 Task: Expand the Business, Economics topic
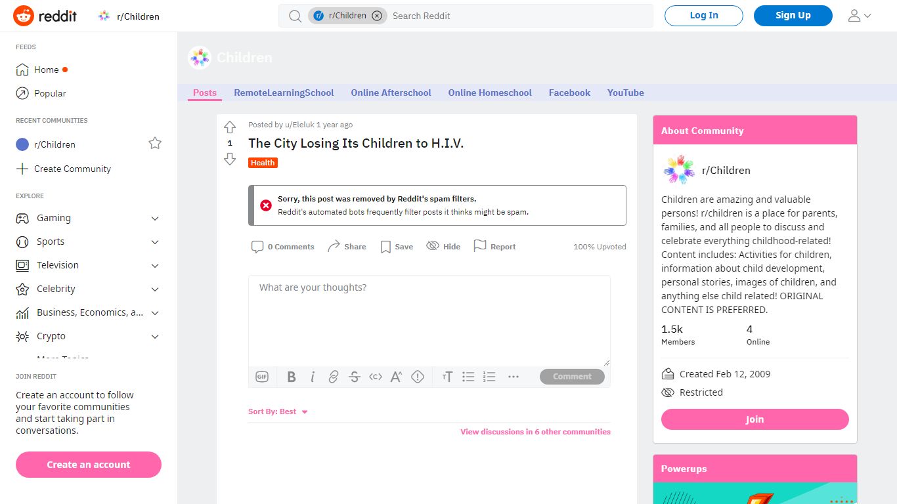(155, 313)
